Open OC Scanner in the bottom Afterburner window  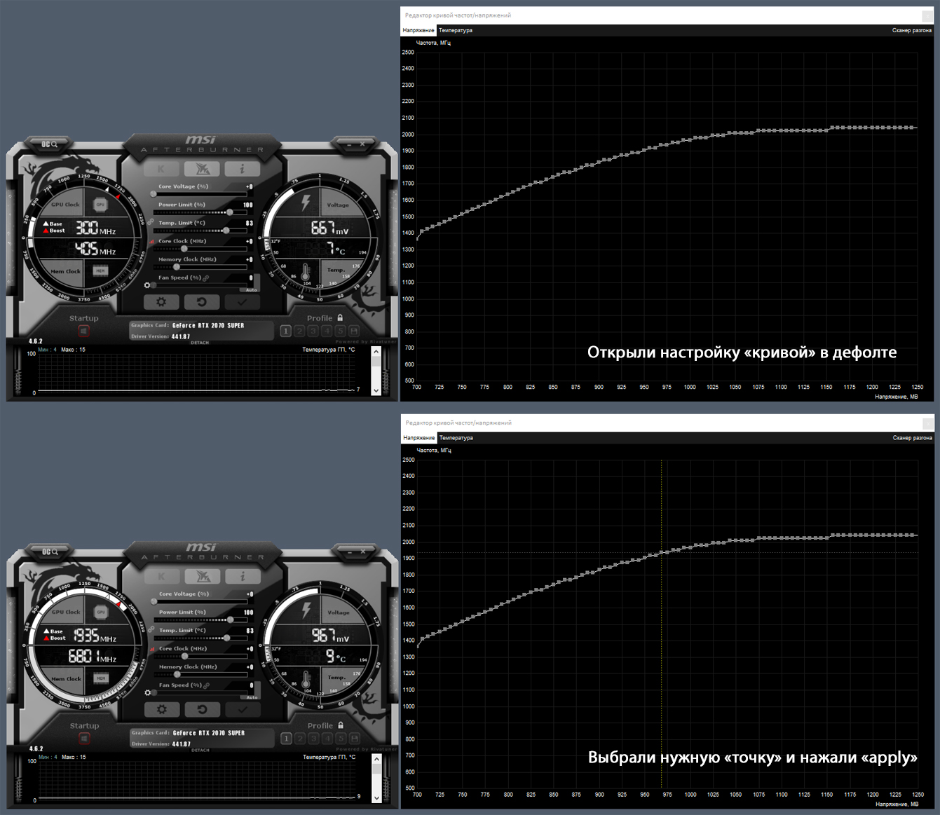coord(49,552)
